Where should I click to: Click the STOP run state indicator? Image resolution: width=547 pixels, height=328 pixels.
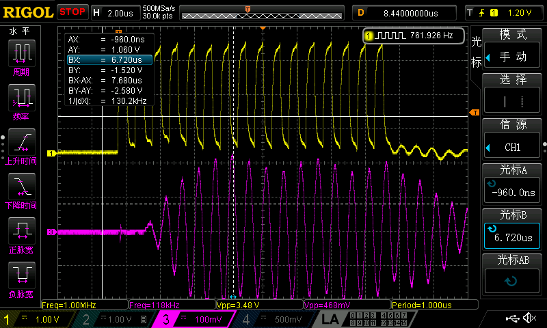[x=72, y=12]
